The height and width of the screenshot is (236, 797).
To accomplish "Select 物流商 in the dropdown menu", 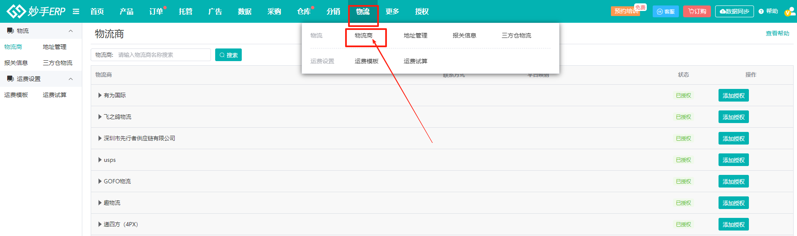I will coord(364,35).
